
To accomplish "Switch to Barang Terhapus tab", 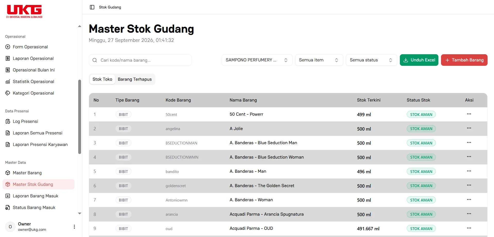I will click(x=135, y=79).
